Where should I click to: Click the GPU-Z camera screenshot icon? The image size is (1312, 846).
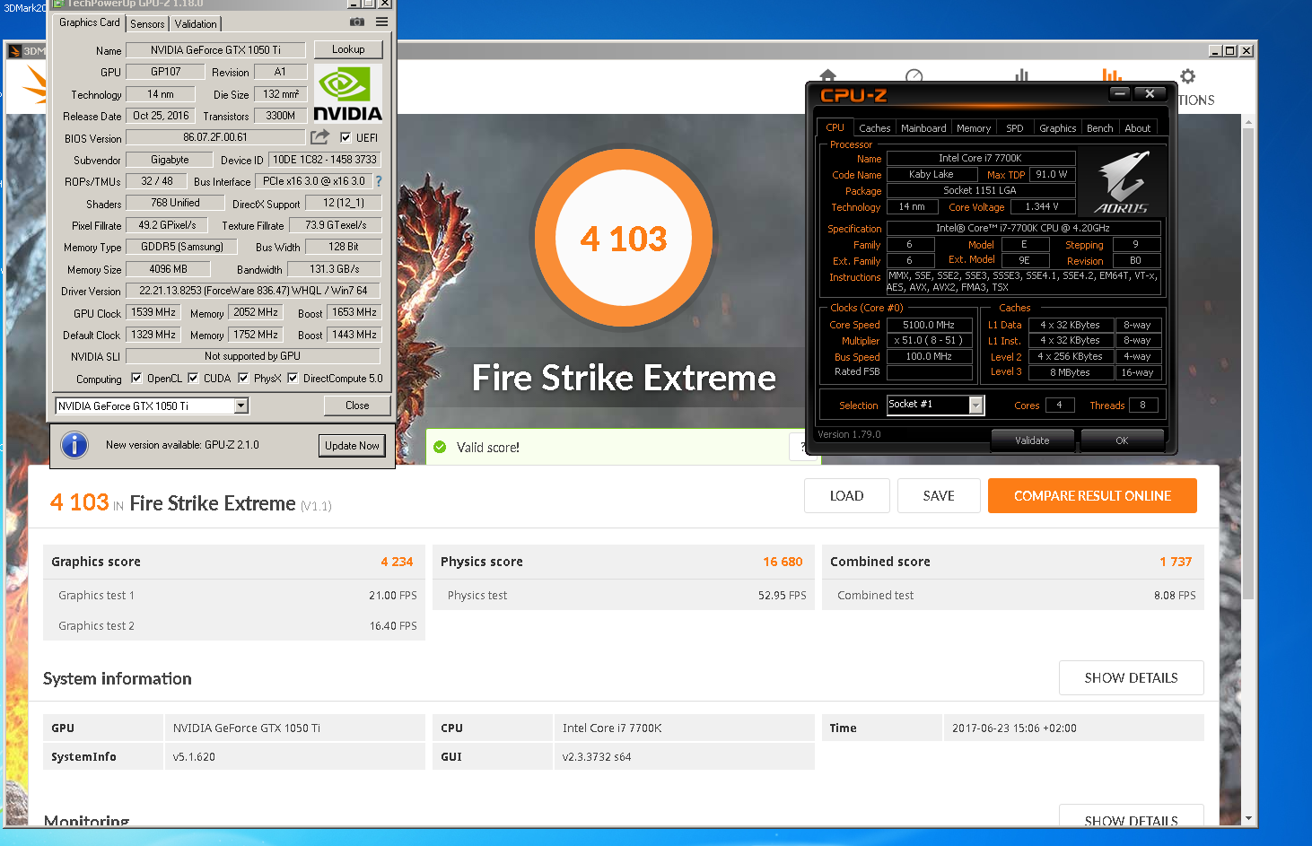point(357,22)
